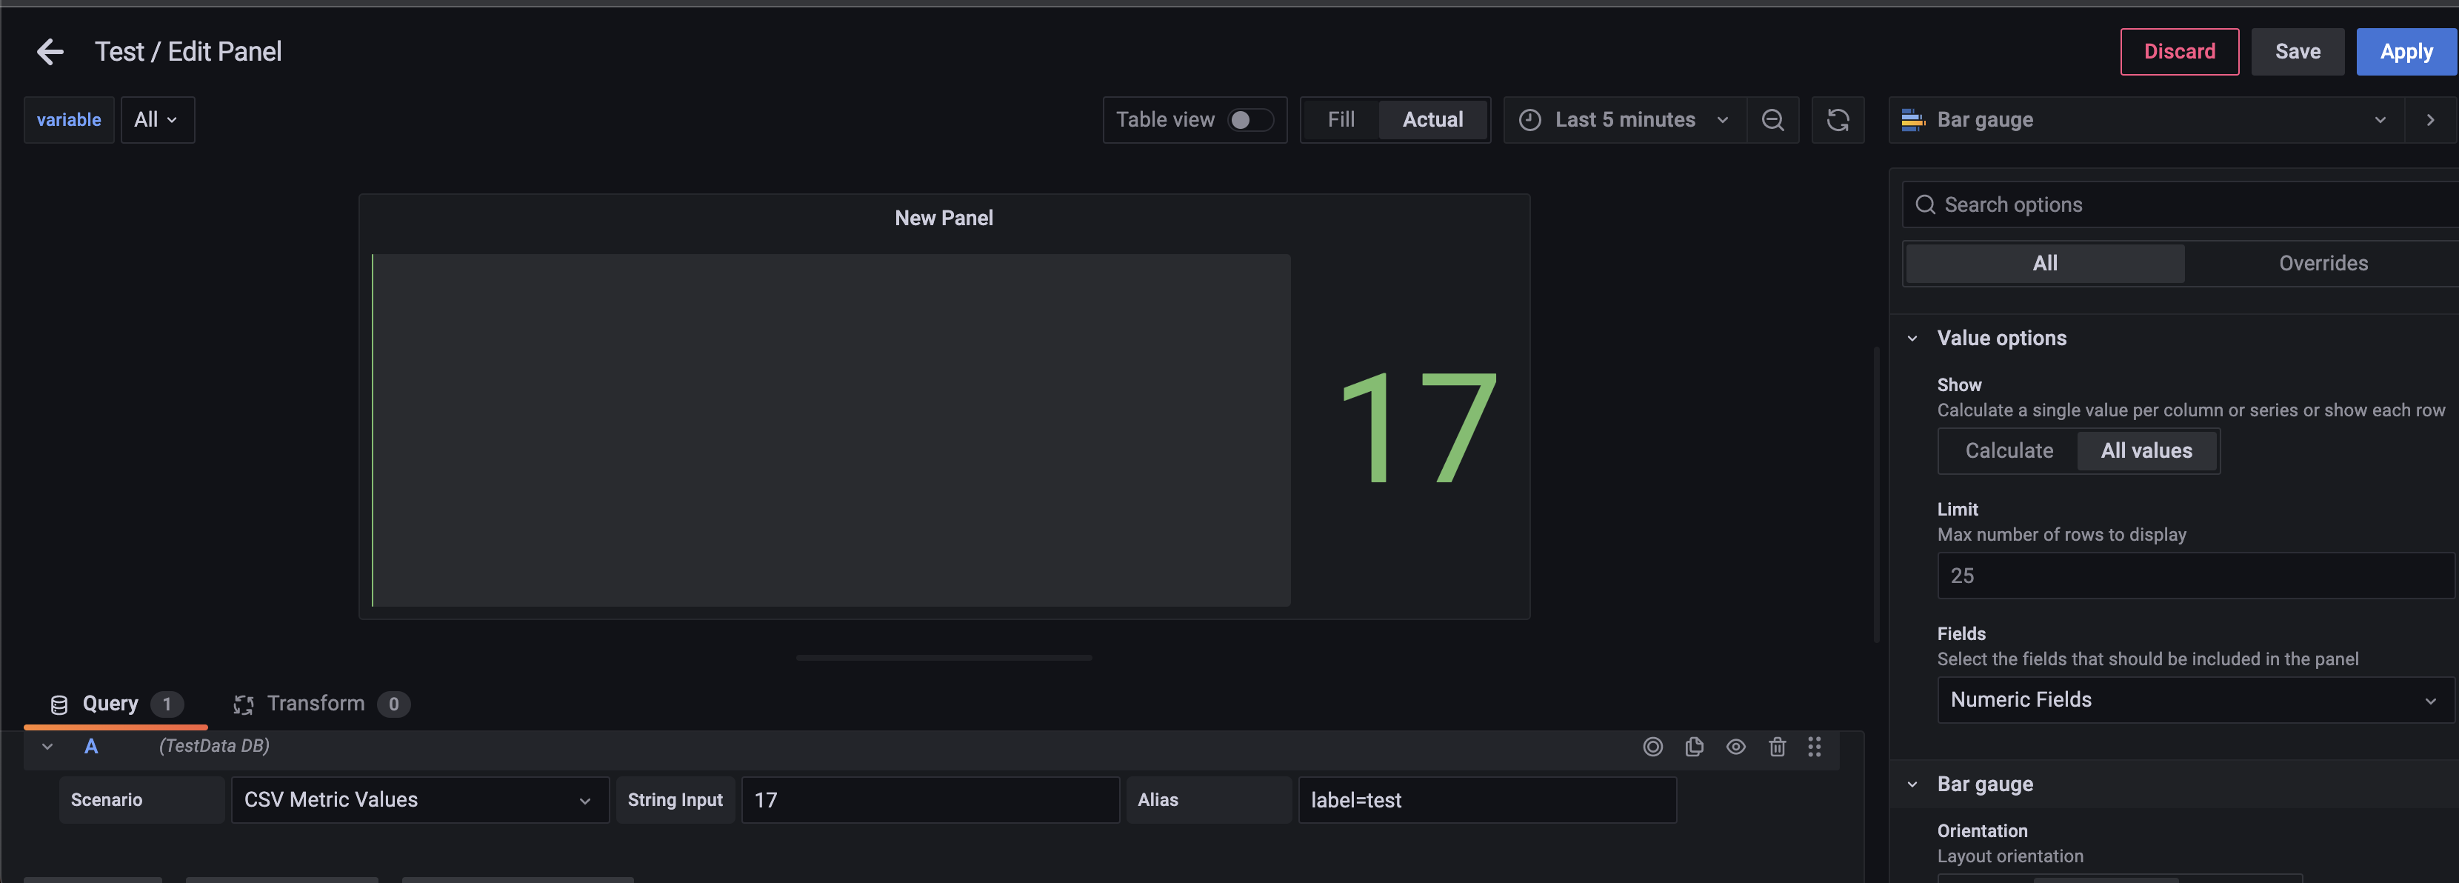Select Calculate in the Show option

coord(2009,450)
